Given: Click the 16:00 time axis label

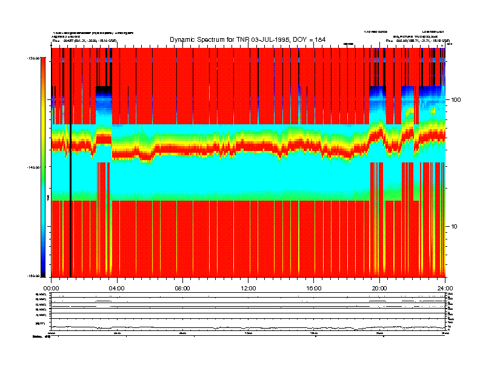Looking at the screenshot, I should [x=314, y=289].
